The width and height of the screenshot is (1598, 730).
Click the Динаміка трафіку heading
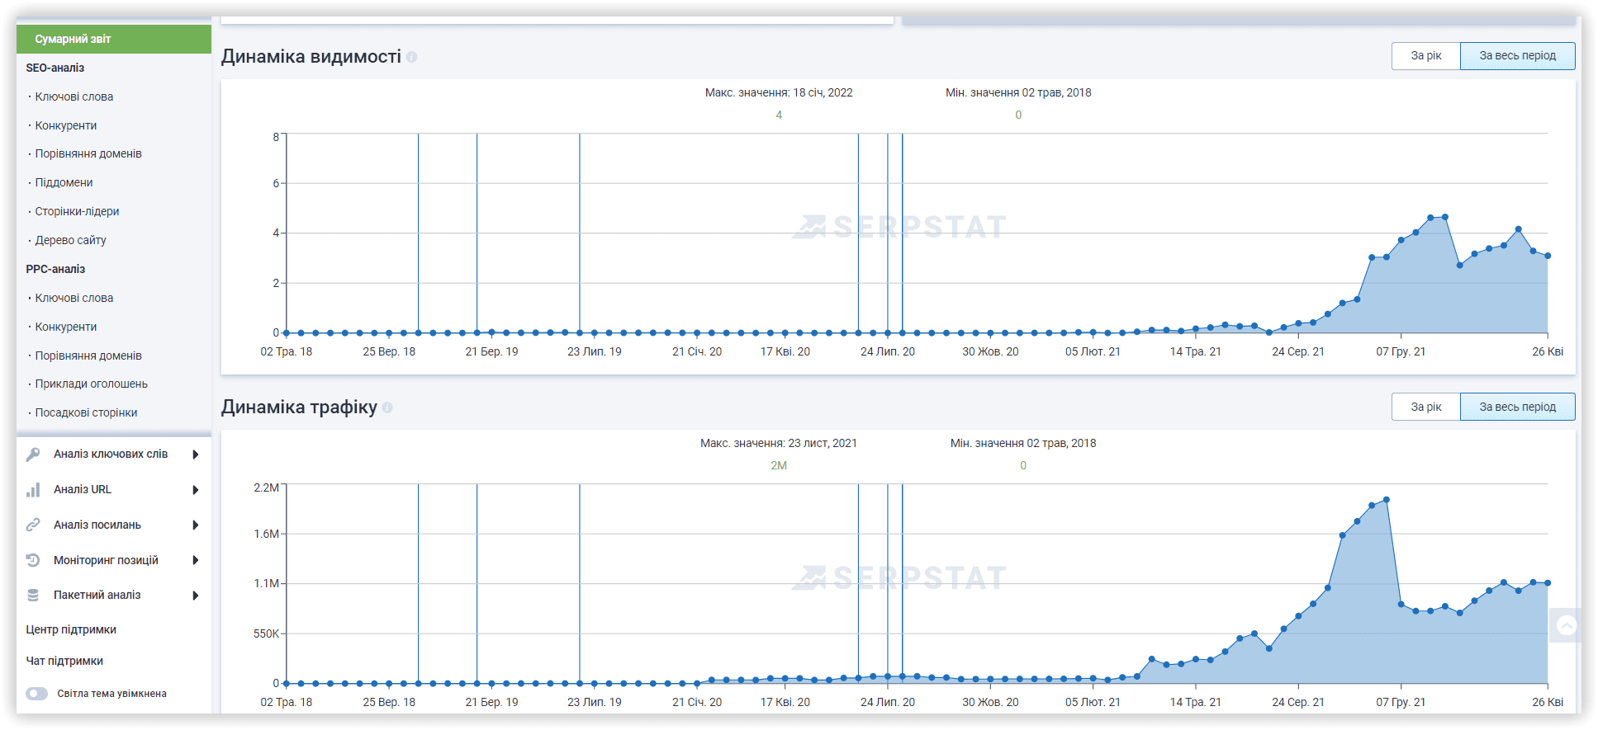point(299,407)
